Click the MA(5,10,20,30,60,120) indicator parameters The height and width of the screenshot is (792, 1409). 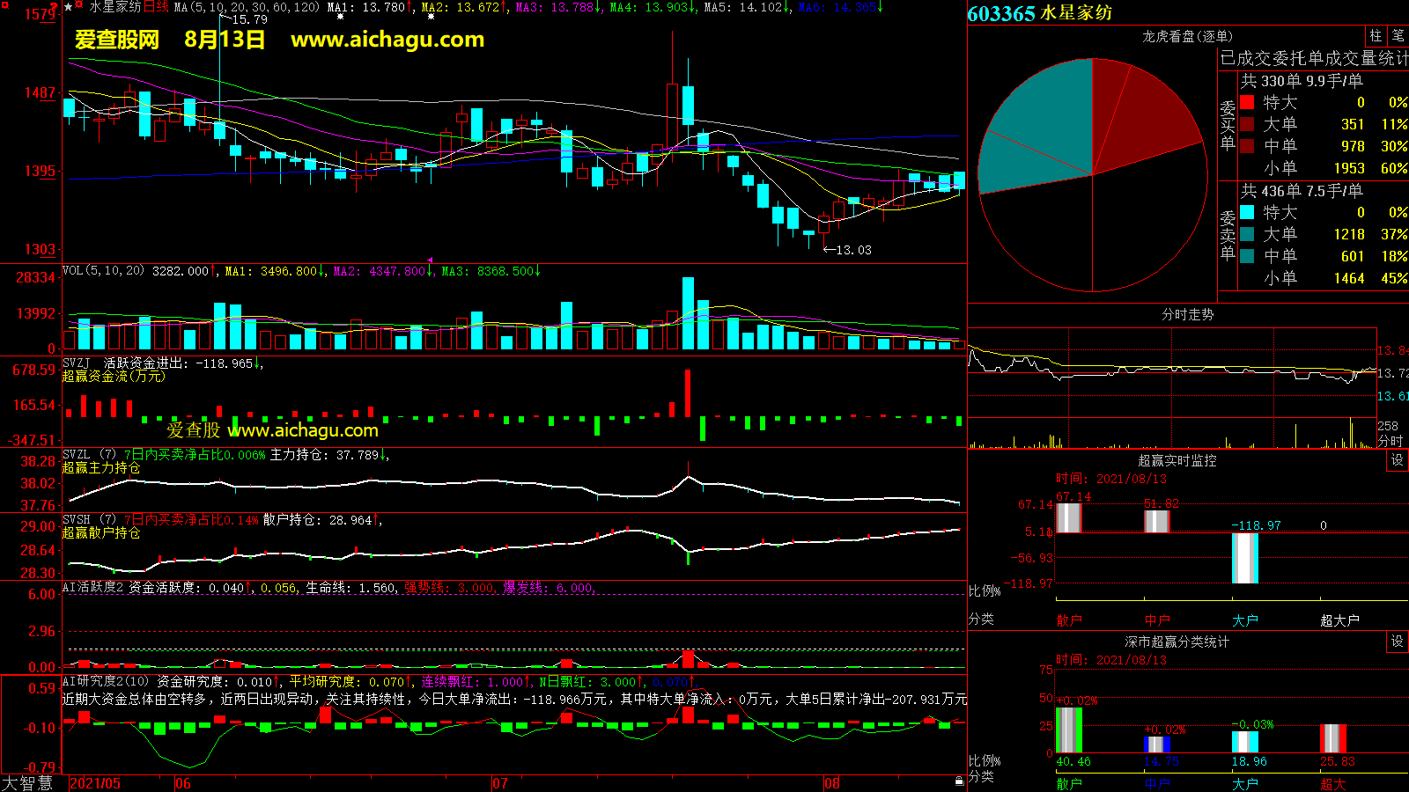click(247, 7)
